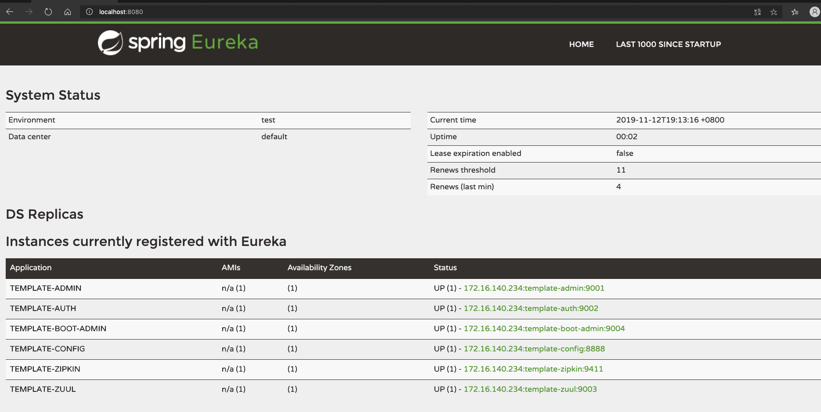Click the translate page icon
Screen dimensions: 821x412
tap(757, 12)
